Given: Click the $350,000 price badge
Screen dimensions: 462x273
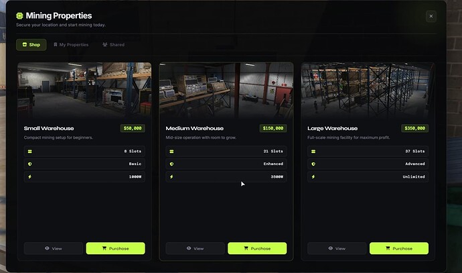Looking at the screenshot, I should [415, 128].
